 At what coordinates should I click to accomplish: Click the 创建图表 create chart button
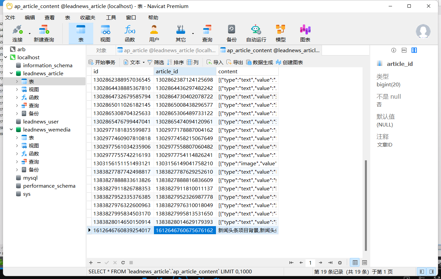point(289,62)
